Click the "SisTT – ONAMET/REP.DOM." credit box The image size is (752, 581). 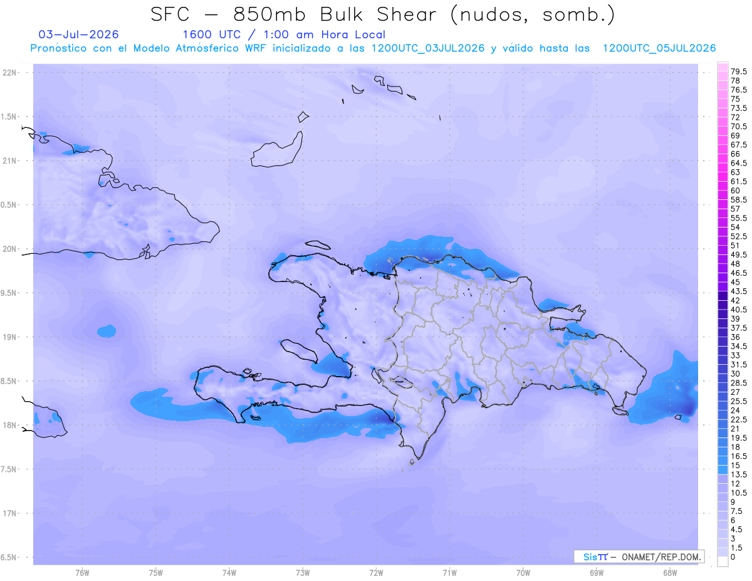pyautogui.click(x=639, y=557)
